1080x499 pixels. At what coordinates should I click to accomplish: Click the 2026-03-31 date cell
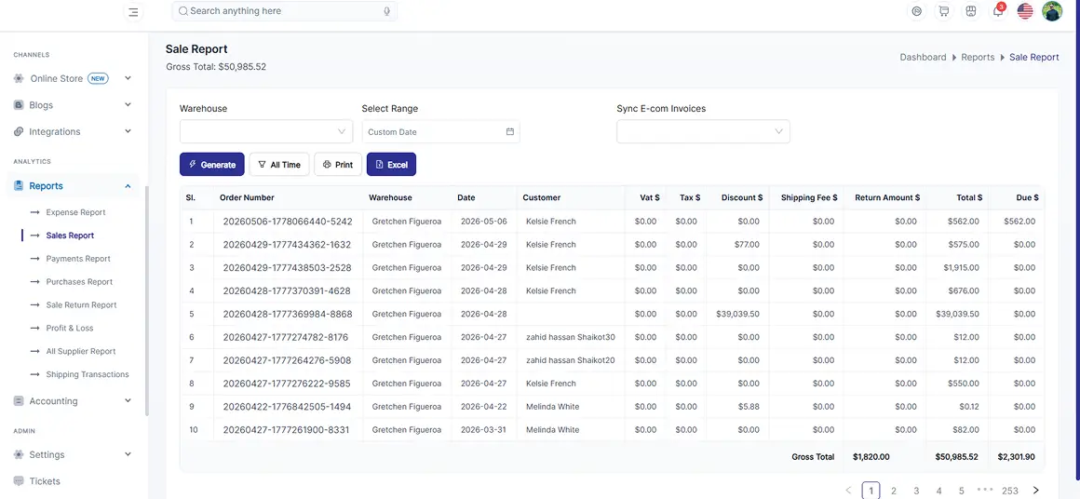pos(483,430)
